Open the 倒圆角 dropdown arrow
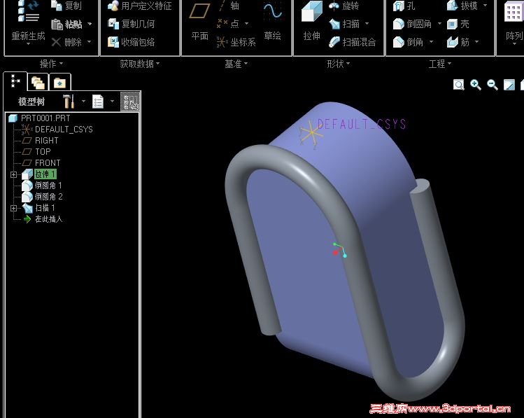Viewport: 524px width, 418px height. pos(439,23)
